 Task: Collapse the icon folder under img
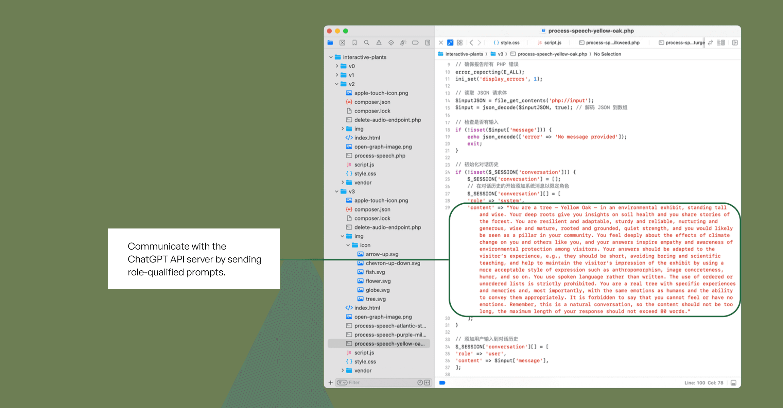(x=348, y=245)
